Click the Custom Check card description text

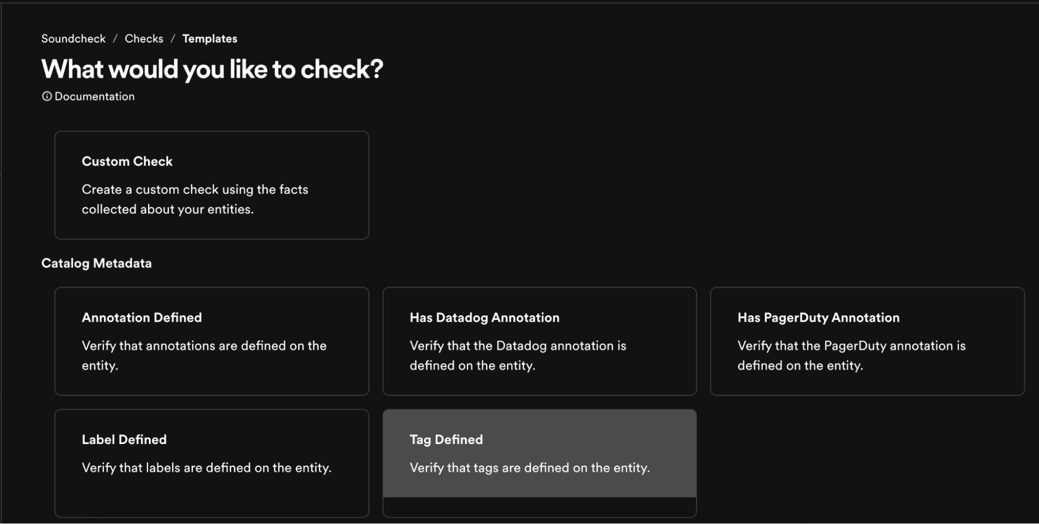pyautogui.click(x=195, y=199)
